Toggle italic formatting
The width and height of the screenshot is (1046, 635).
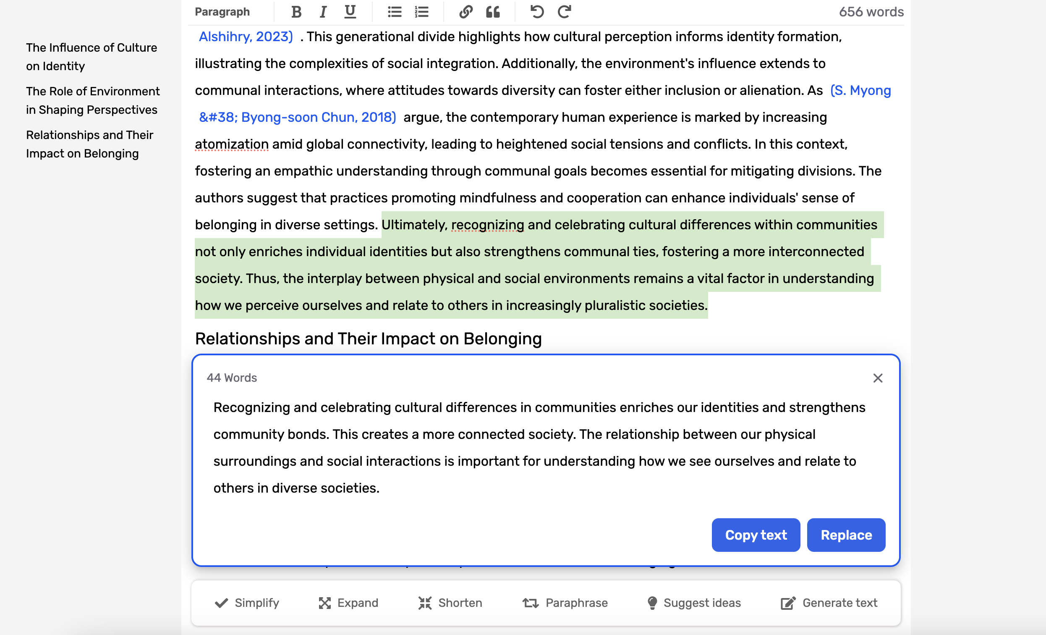[x=323, y=12]
